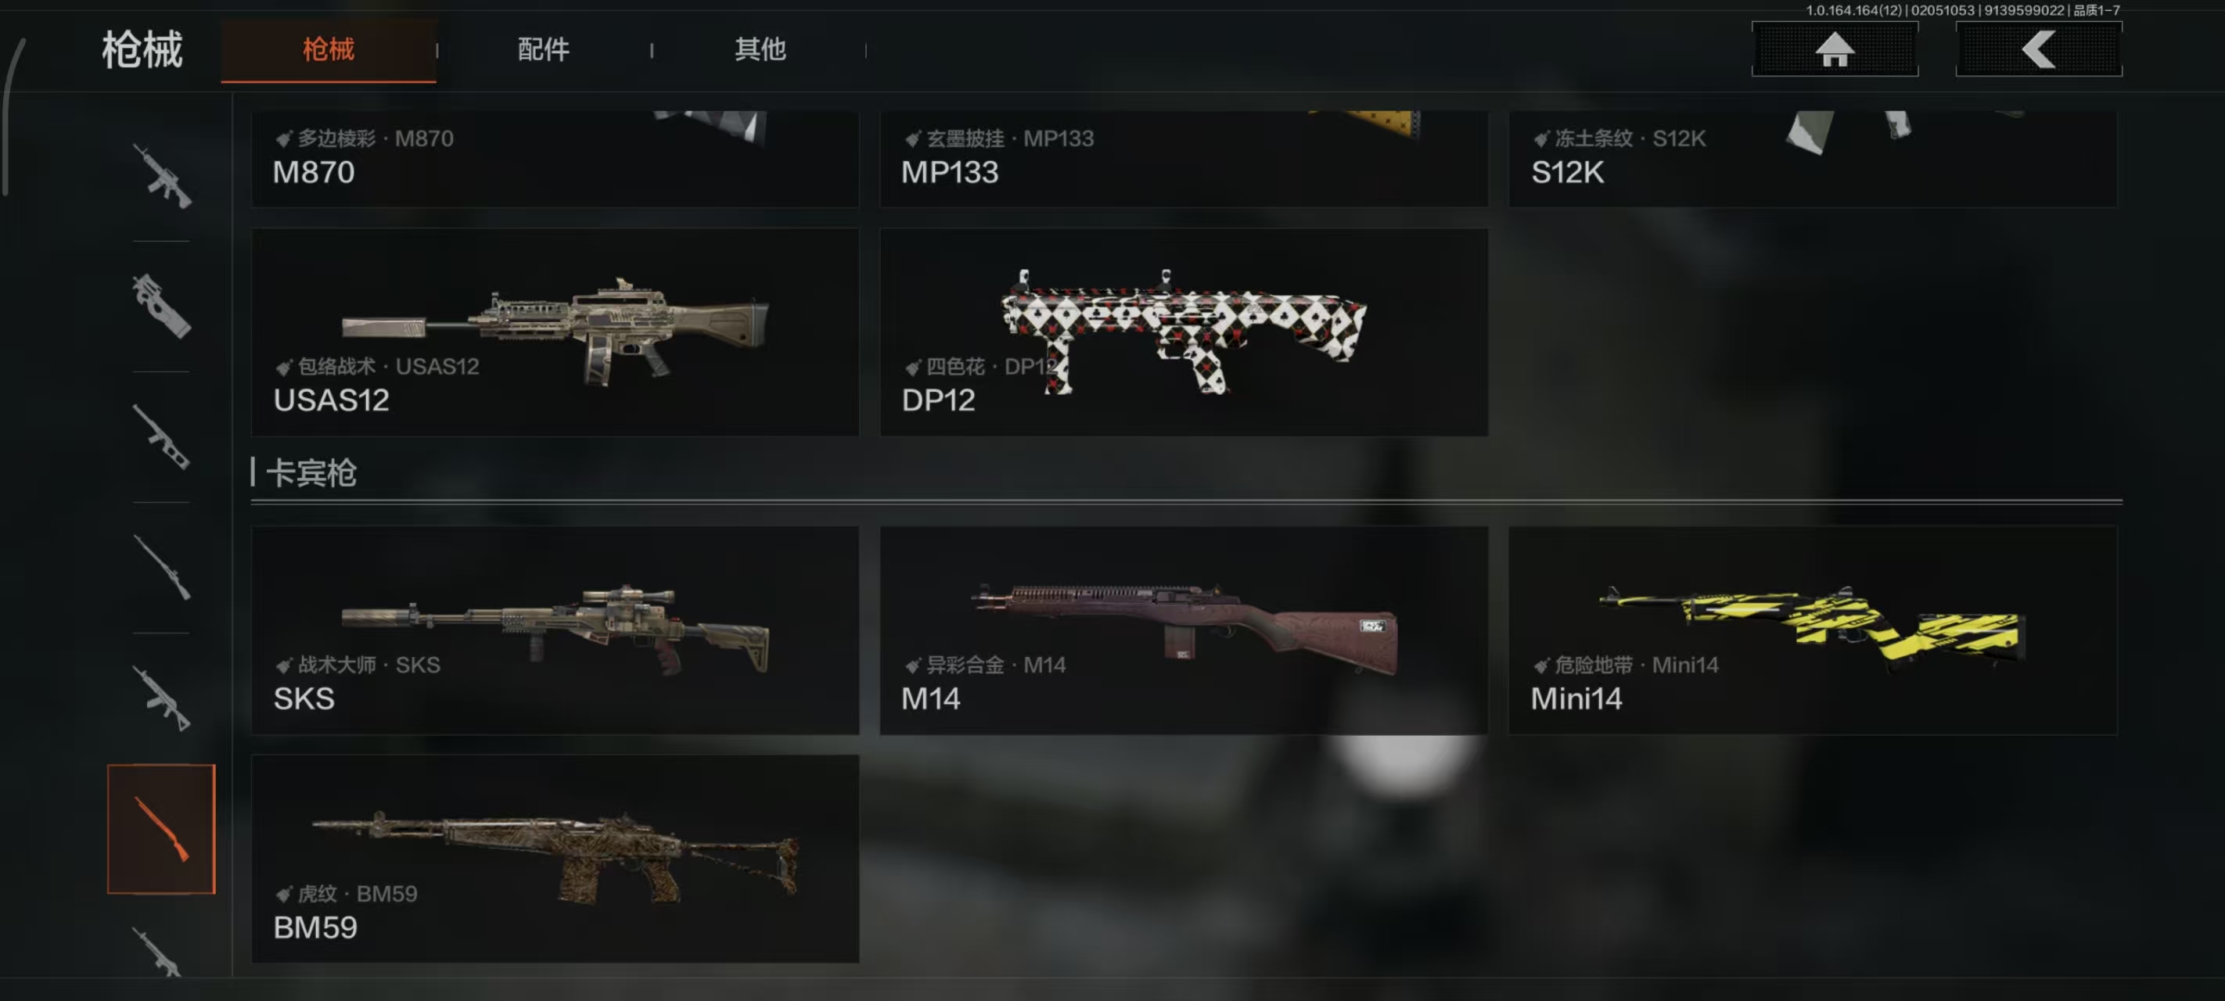Click the highlighted orange carbine category icon

161,828
